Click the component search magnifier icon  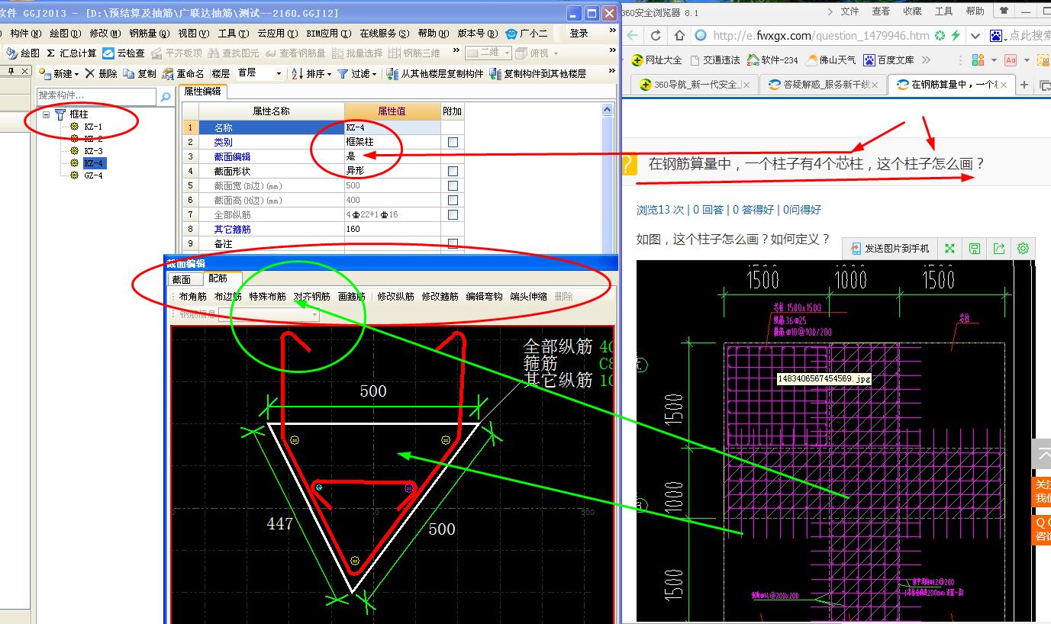[165, 97]
